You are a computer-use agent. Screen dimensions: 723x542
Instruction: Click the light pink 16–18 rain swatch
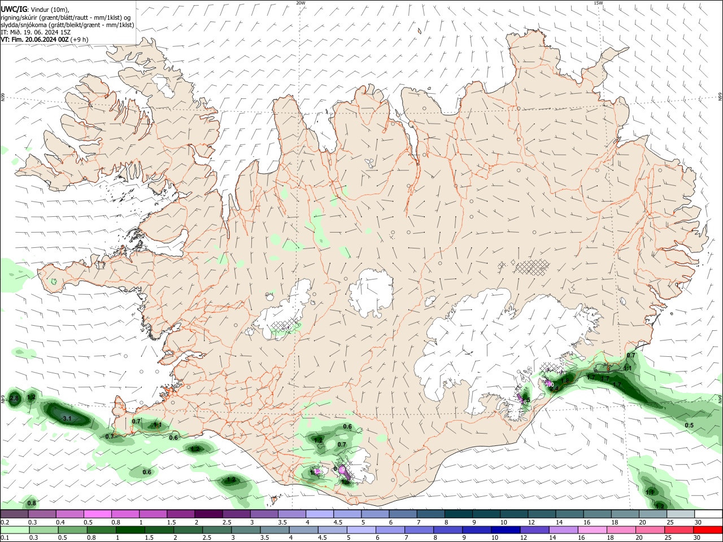tap(593, 530)
